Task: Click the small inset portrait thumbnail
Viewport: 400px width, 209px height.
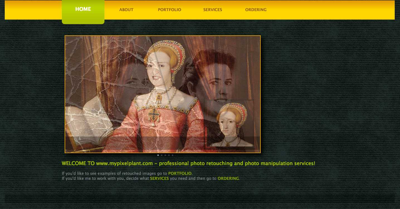Action: point(230,123)
